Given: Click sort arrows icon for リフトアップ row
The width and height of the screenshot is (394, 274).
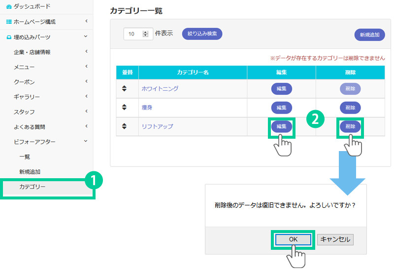Looking at the screenshot, I should click(x=125, y=126).
